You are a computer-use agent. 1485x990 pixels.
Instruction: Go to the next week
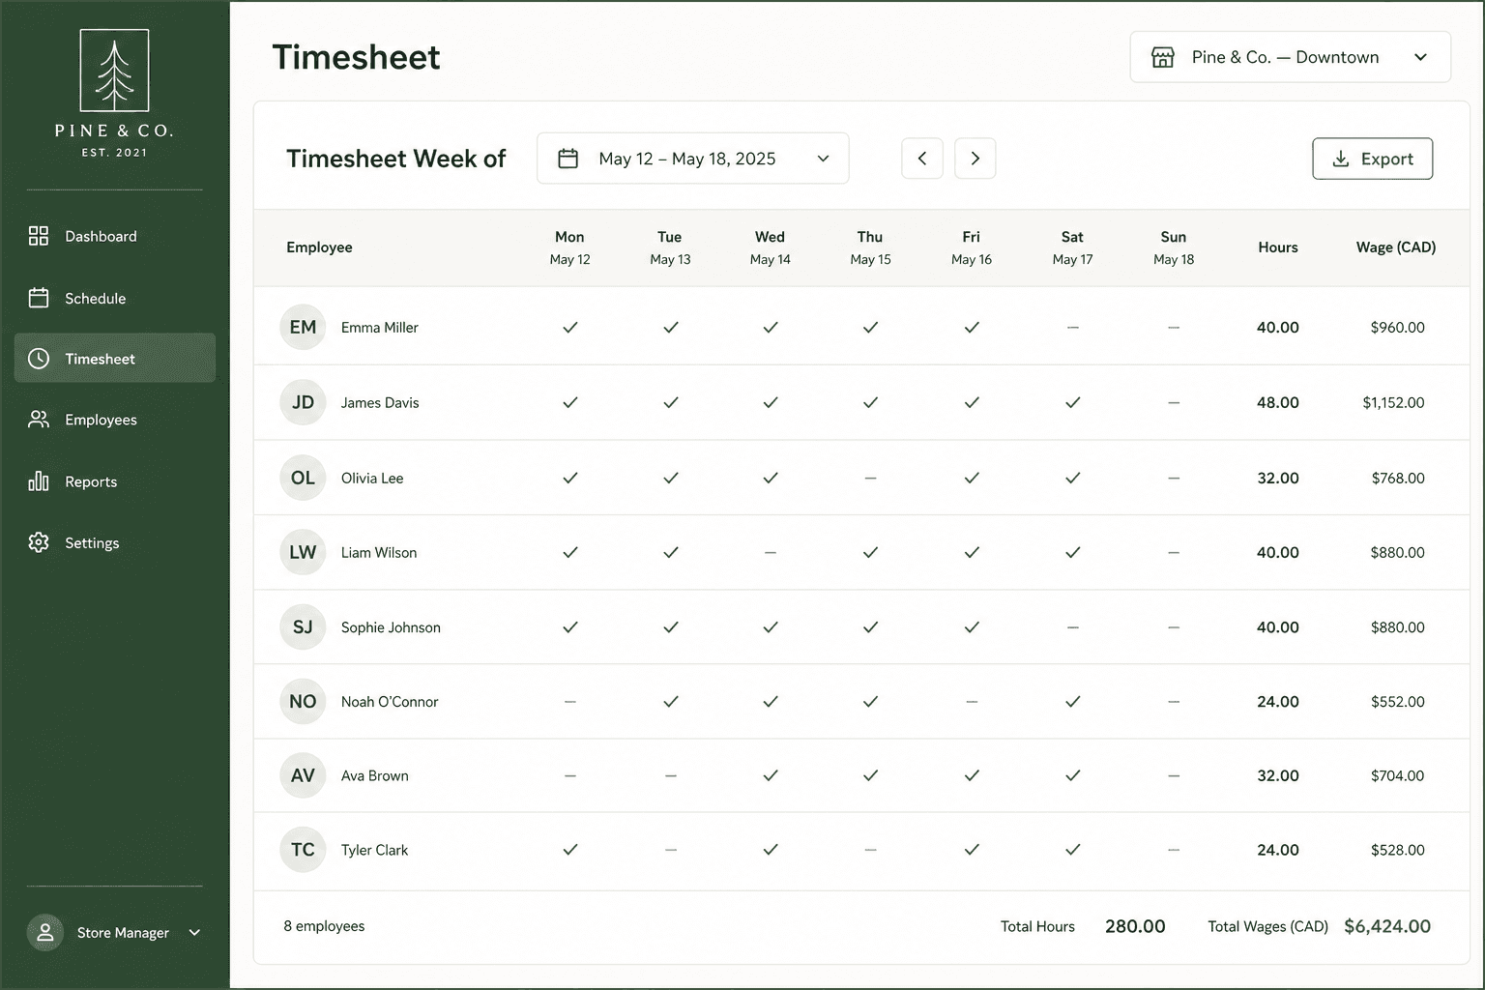tap(975, 159)
